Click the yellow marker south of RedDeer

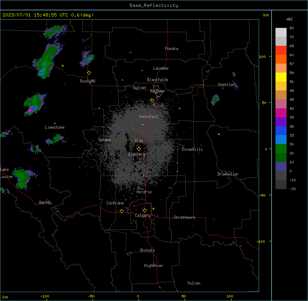point(152,100)
